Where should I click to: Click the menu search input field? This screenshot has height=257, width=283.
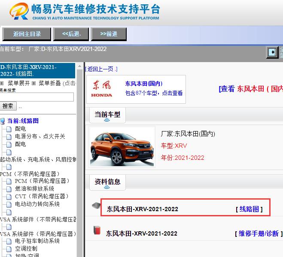tap(37, 97)
